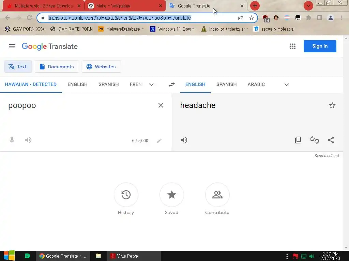The image size is (349, 261).
Task: Close the Google Translate tab
Action: [242, 6]
